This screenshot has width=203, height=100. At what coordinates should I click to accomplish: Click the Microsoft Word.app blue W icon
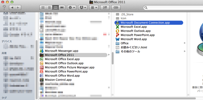[117, 39]
